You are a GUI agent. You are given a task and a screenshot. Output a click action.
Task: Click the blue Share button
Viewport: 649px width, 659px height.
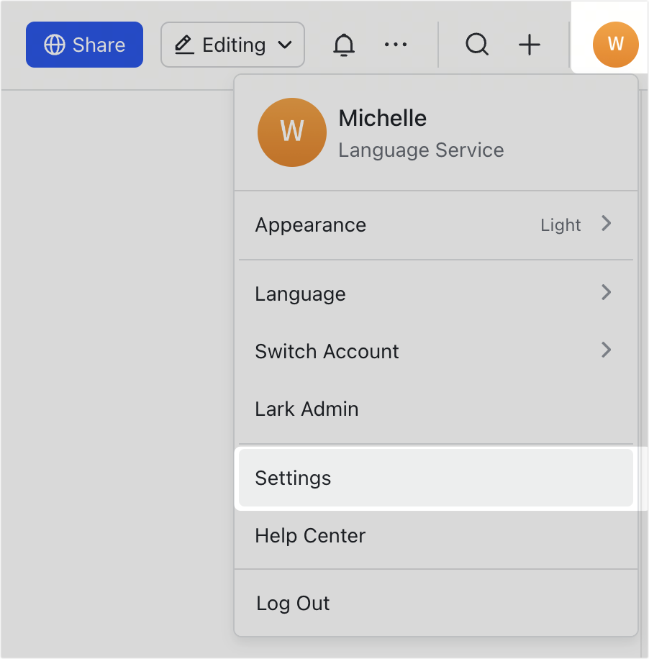(84, 45)
